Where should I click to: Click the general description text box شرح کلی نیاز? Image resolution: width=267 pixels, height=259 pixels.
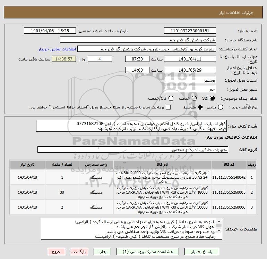click(131, 126)
